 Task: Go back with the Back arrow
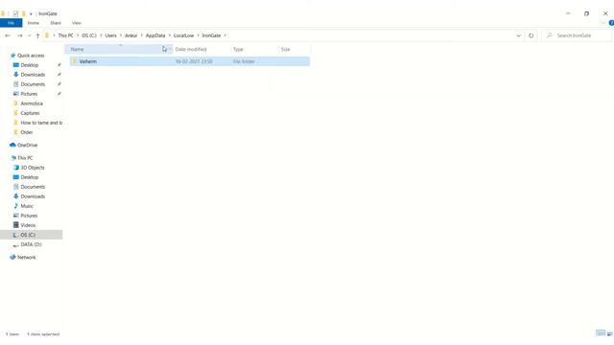click(8, 35)
